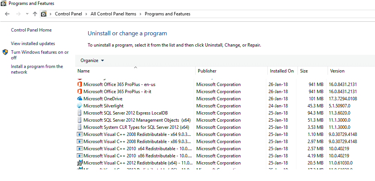Click the Visual C++ 2010 x64 Redistributable icon
This screenshot has height=181, width=375.
click(80, 149)
